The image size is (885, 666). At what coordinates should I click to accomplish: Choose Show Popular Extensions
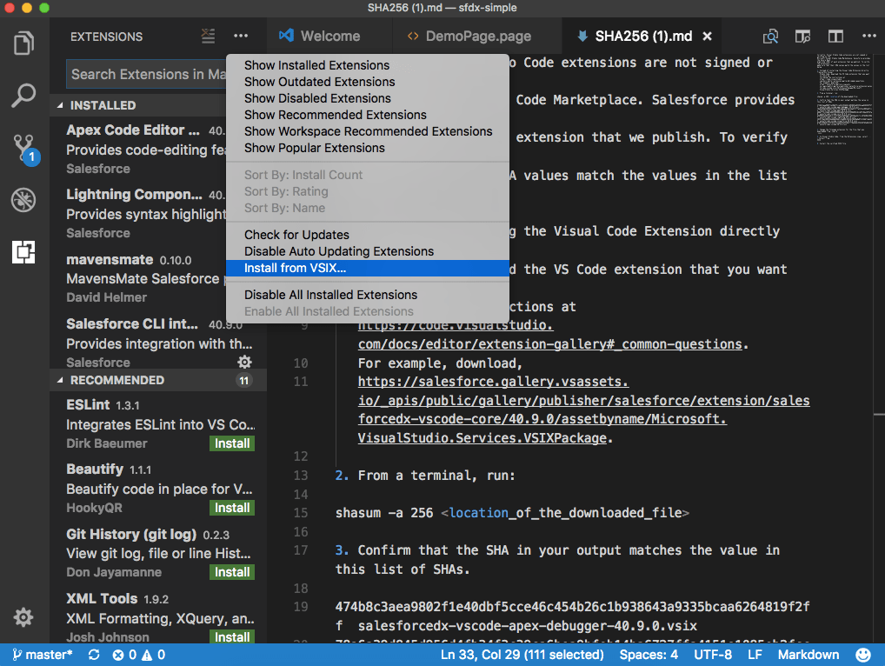pos(368,148)
